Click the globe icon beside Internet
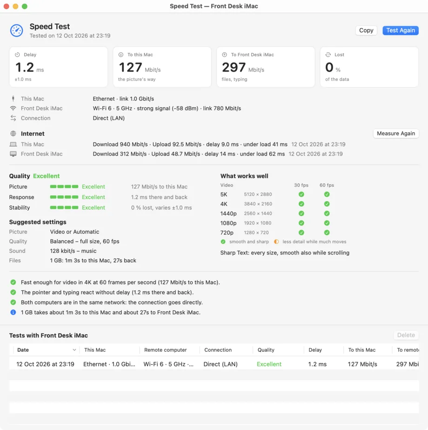This screenshot has height=430, width=428. tap(13, 134)
